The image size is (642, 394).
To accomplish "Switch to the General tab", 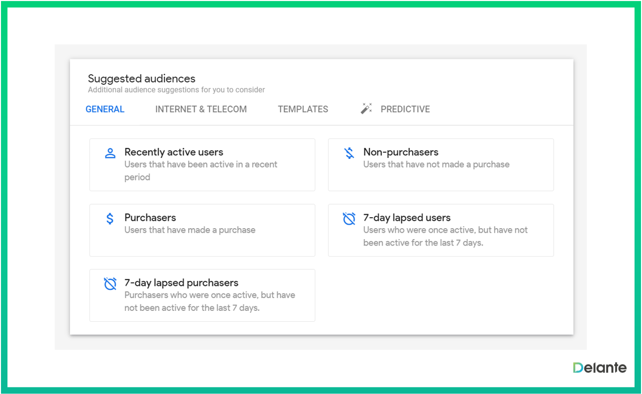I will click(105, 109).
